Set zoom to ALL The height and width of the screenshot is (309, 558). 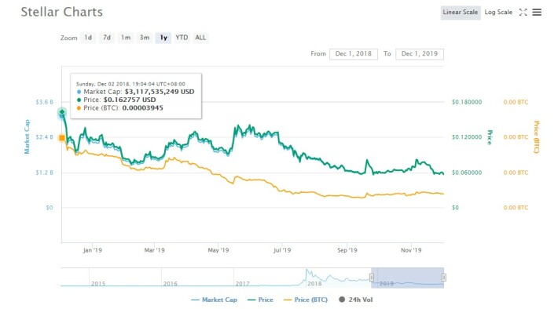pos(200,38)
